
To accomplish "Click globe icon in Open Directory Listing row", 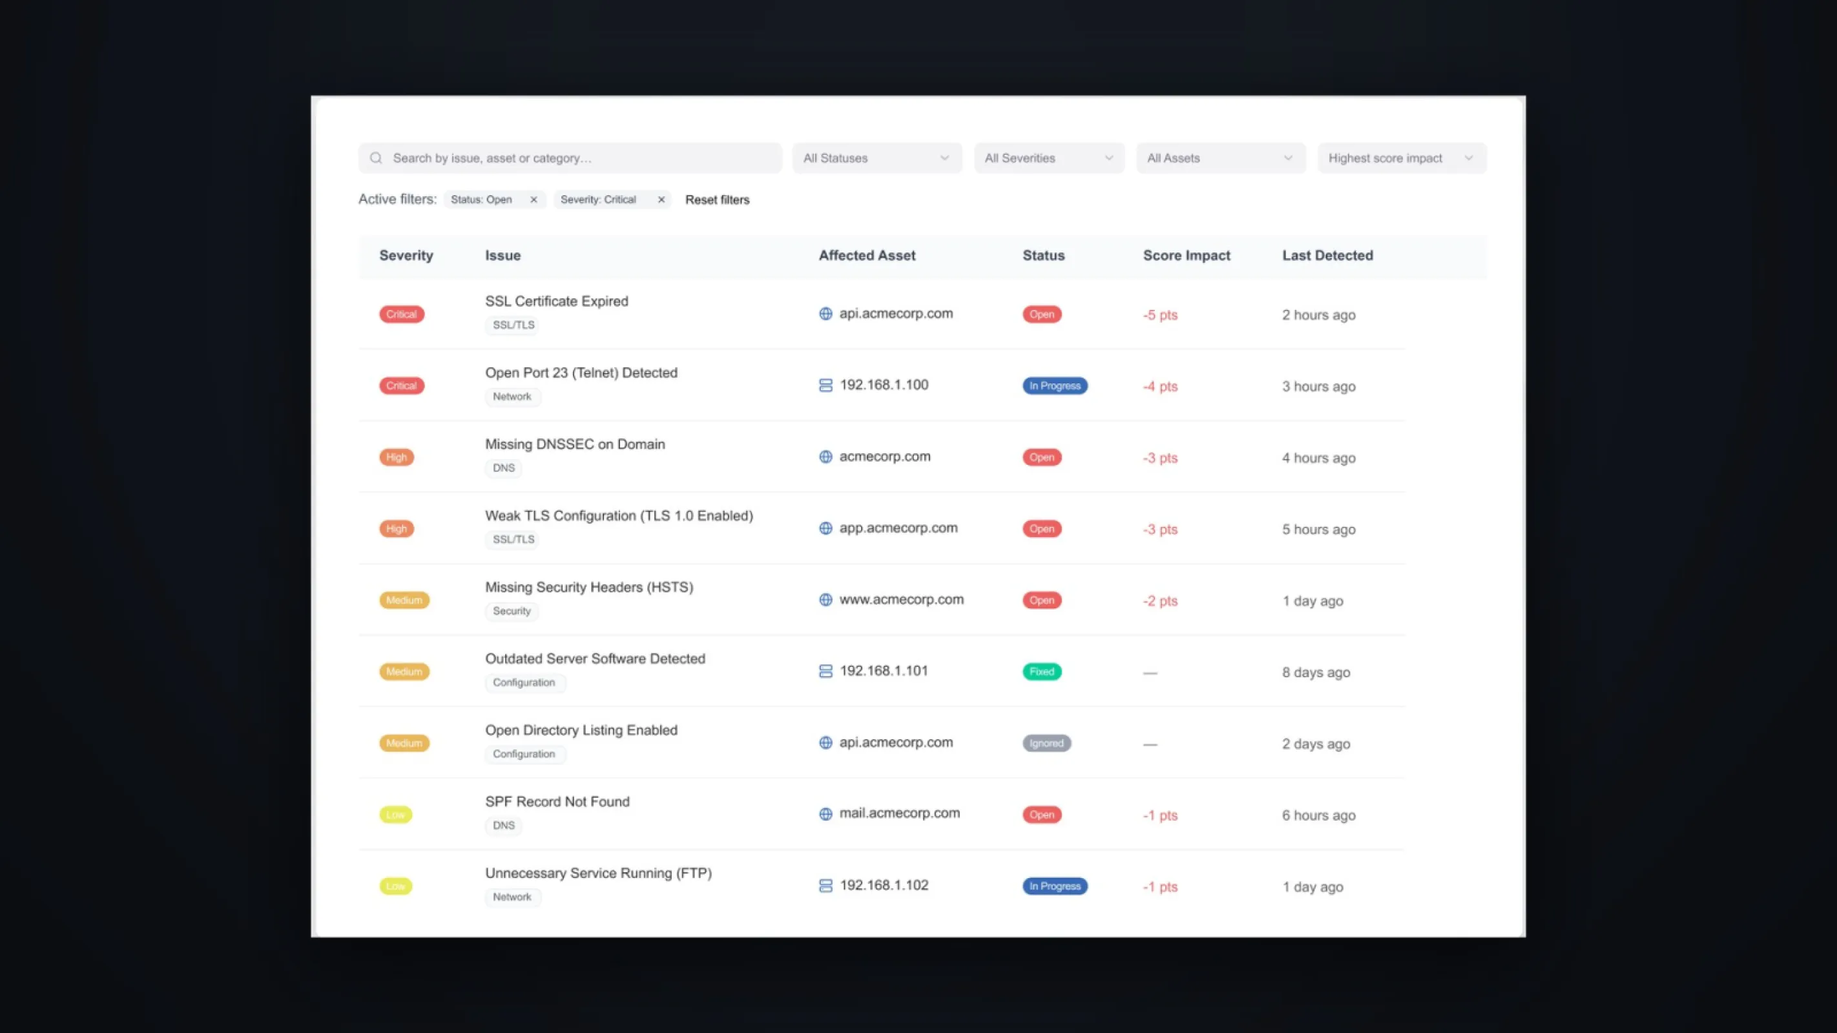I will point(825,743).
